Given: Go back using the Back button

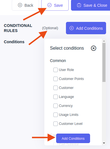Looking at the screenshot, I should tap(25, 5).
